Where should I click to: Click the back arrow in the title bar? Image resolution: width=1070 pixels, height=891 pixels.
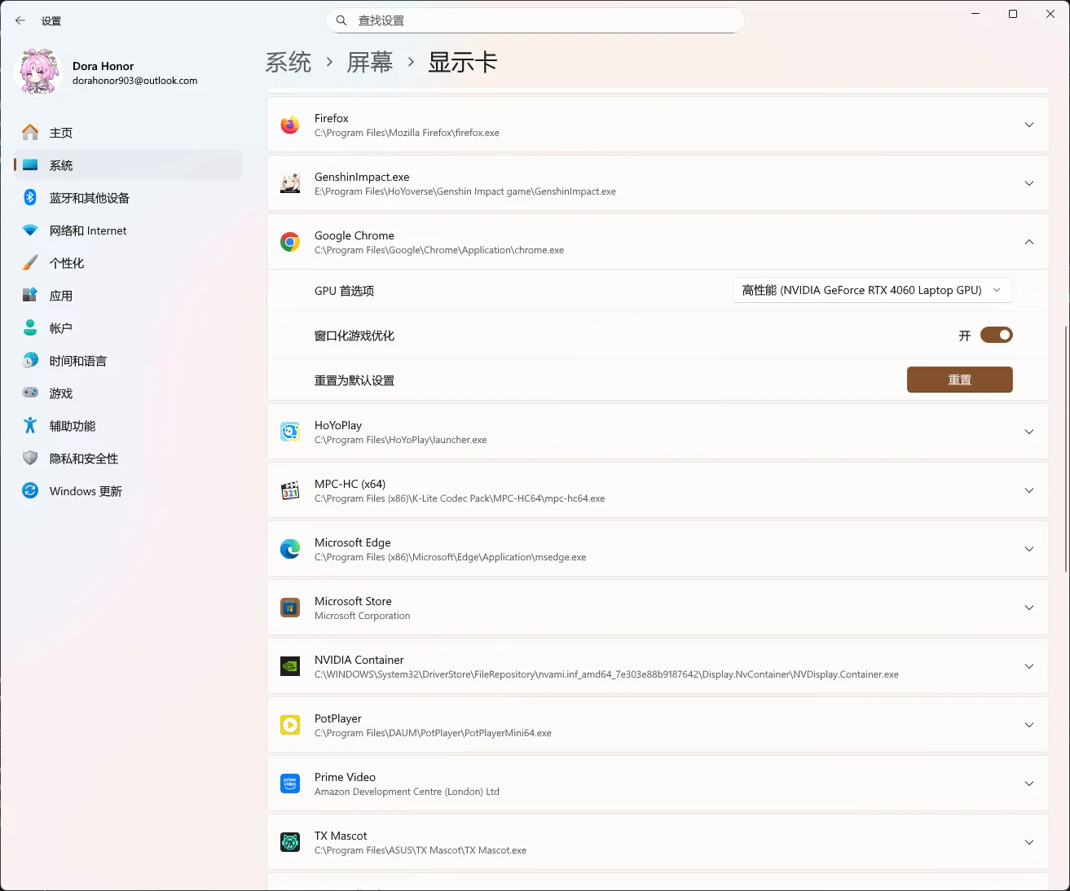click(20, 20)
